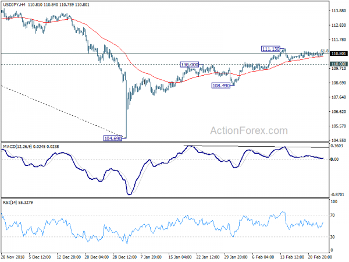Click the 106.620 price axis value
This screenshot has height=262, width=349.
pos(339,112)
